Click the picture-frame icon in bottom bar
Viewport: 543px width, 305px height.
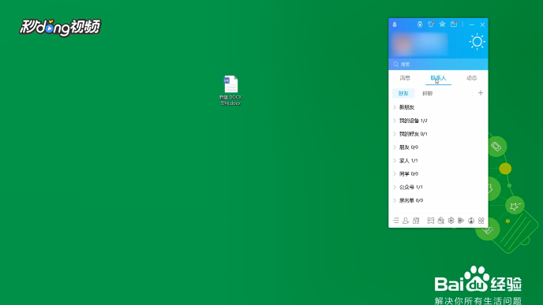[x=430, y=221]
